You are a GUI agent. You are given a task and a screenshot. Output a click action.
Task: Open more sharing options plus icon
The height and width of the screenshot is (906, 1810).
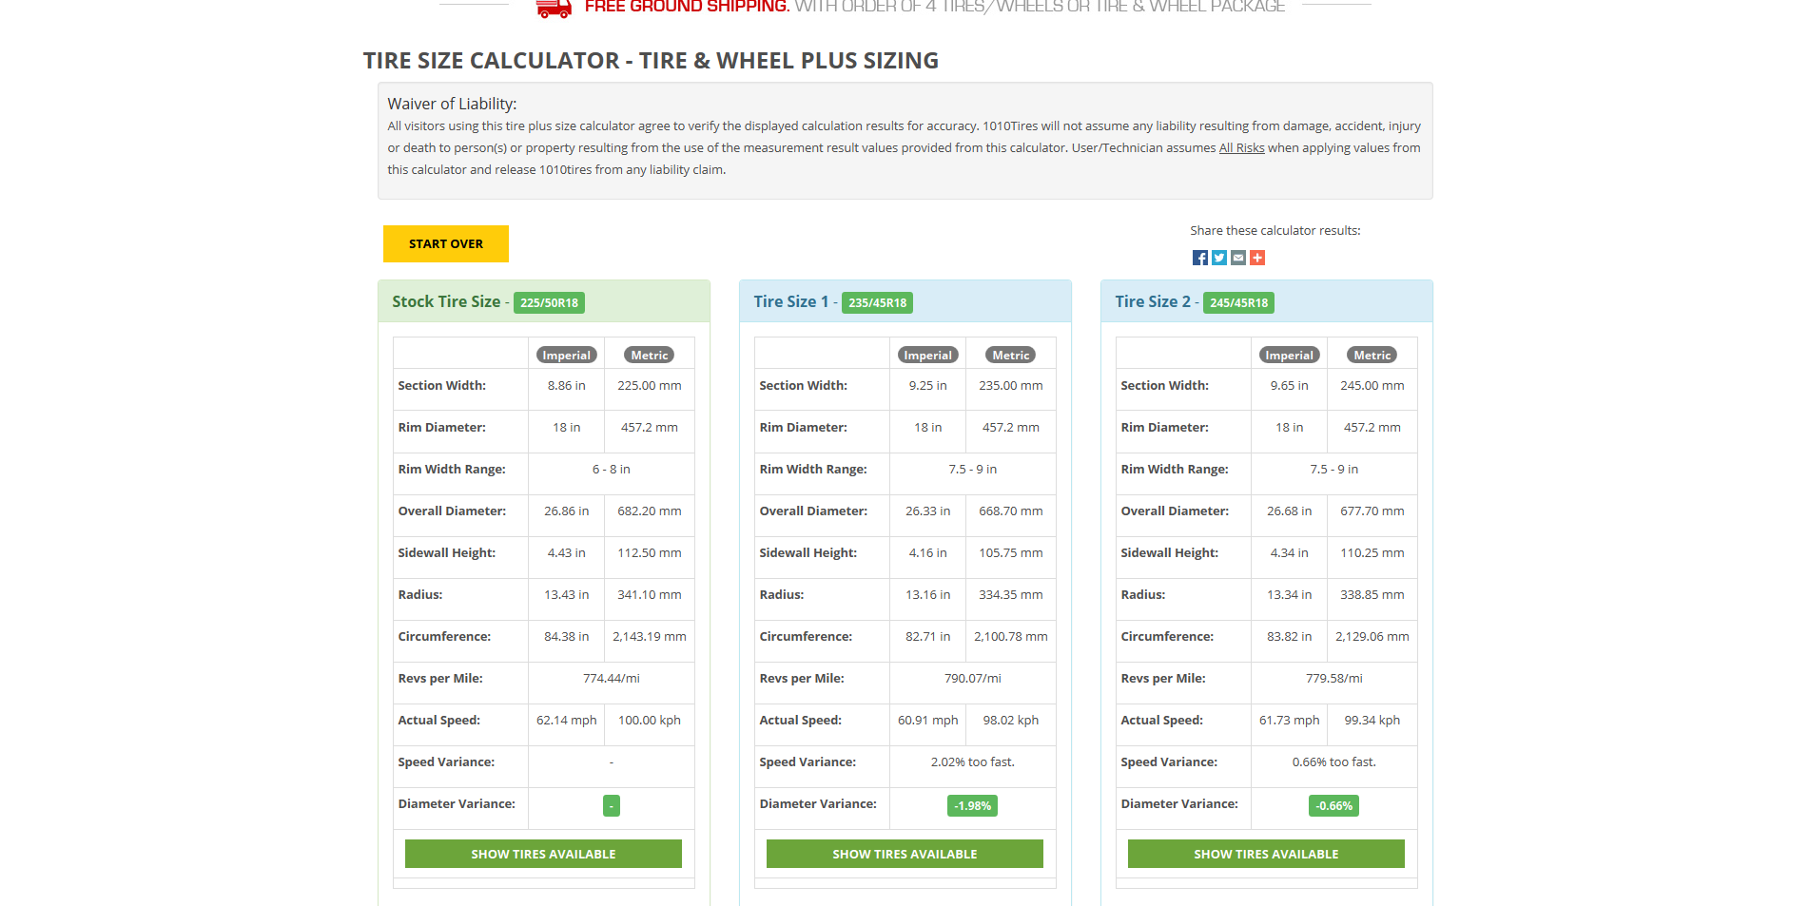click(1256, 258)
